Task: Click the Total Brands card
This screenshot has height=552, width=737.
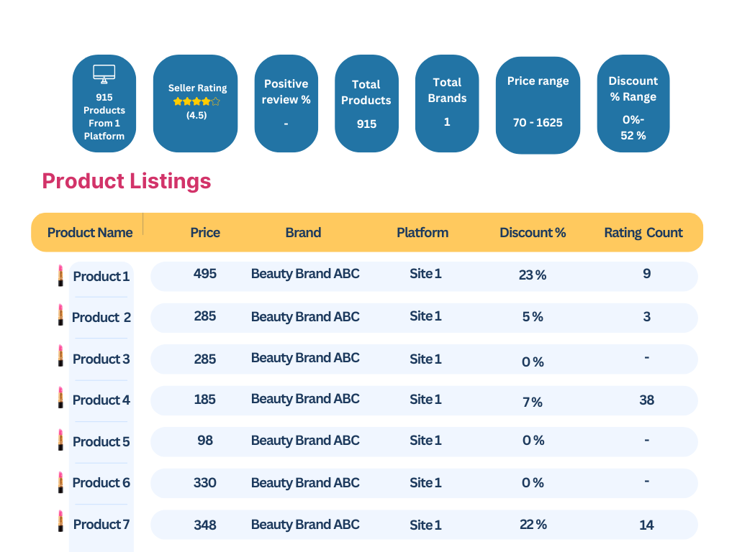Action: (447, 103)
